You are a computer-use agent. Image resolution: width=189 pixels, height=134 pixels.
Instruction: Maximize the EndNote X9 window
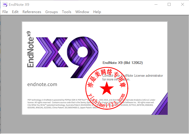(169, 4)
